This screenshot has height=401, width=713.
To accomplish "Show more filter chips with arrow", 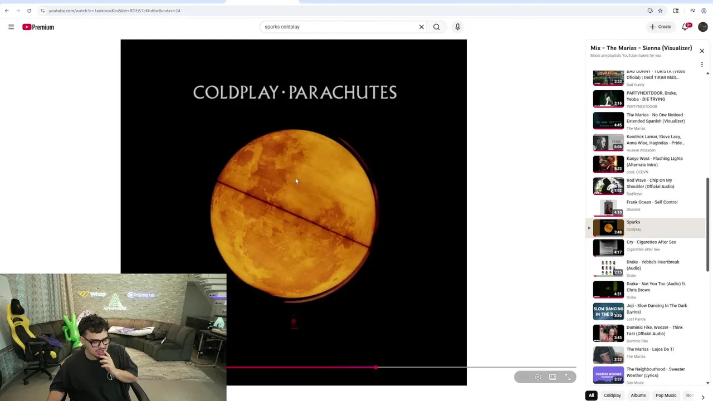I will click(702, 397).
